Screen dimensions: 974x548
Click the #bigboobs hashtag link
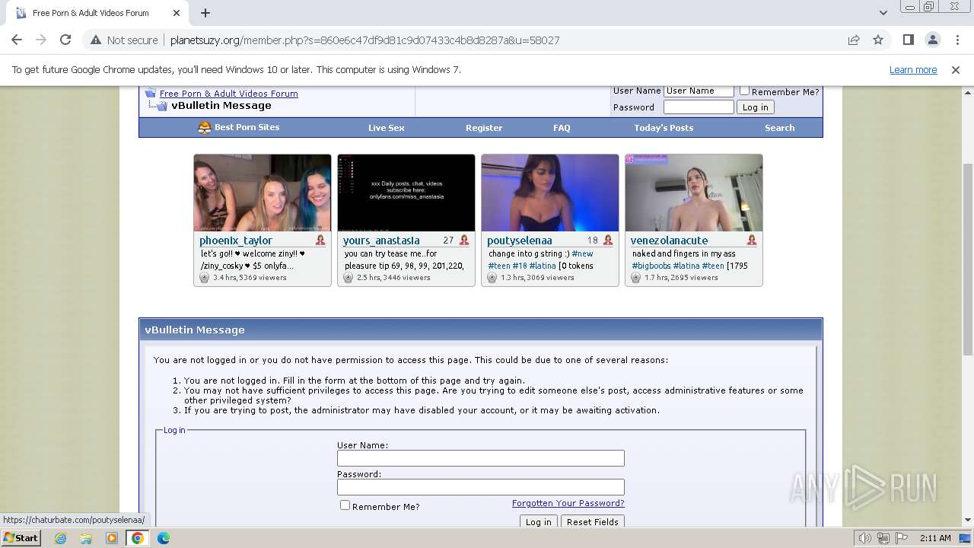pyautogui.click(x=651, y=266)
